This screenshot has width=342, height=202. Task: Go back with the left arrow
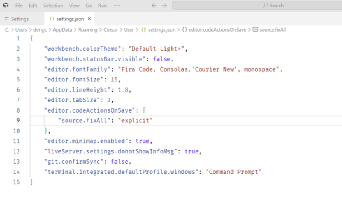click(154, 6)
